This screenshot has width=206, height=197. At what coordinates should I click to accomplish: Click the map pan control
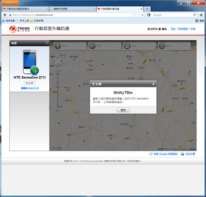point(58,61)
